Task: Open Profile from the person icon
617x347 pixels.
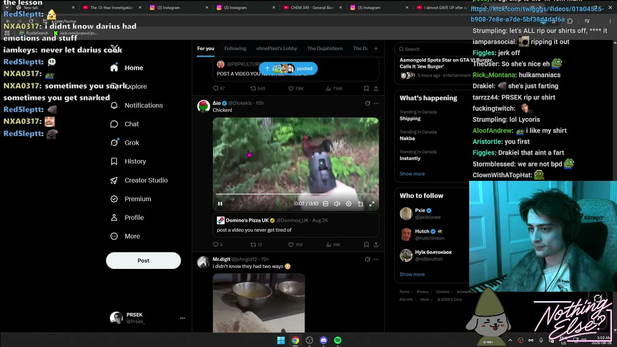Action: click(114, 218)
